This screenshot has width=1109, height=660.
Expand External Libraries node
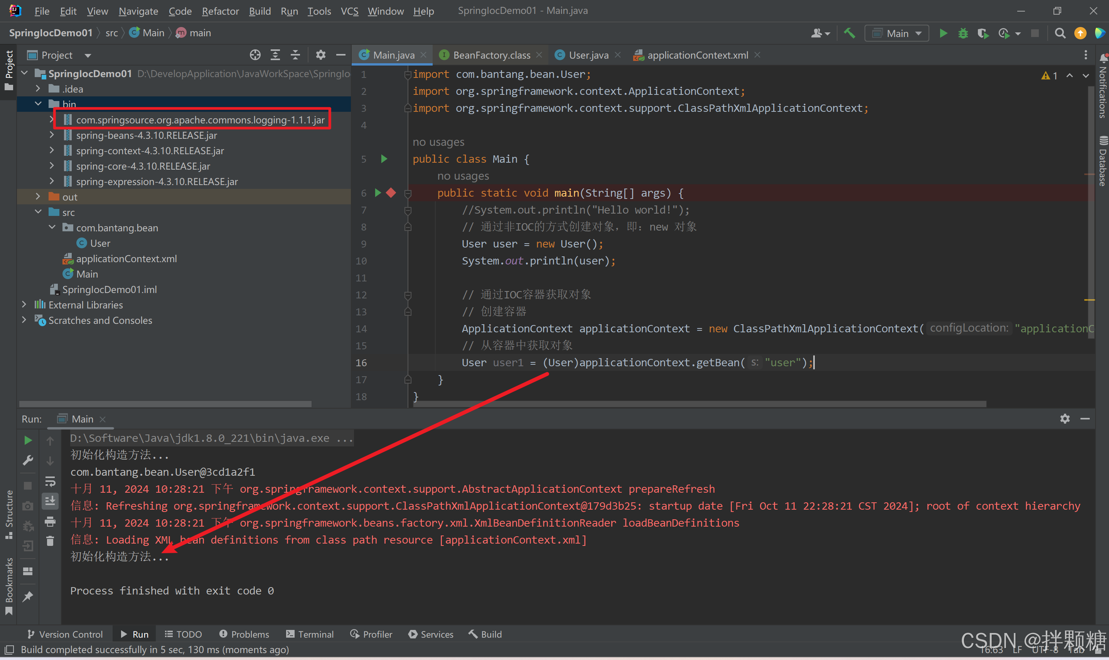point(24,305)
